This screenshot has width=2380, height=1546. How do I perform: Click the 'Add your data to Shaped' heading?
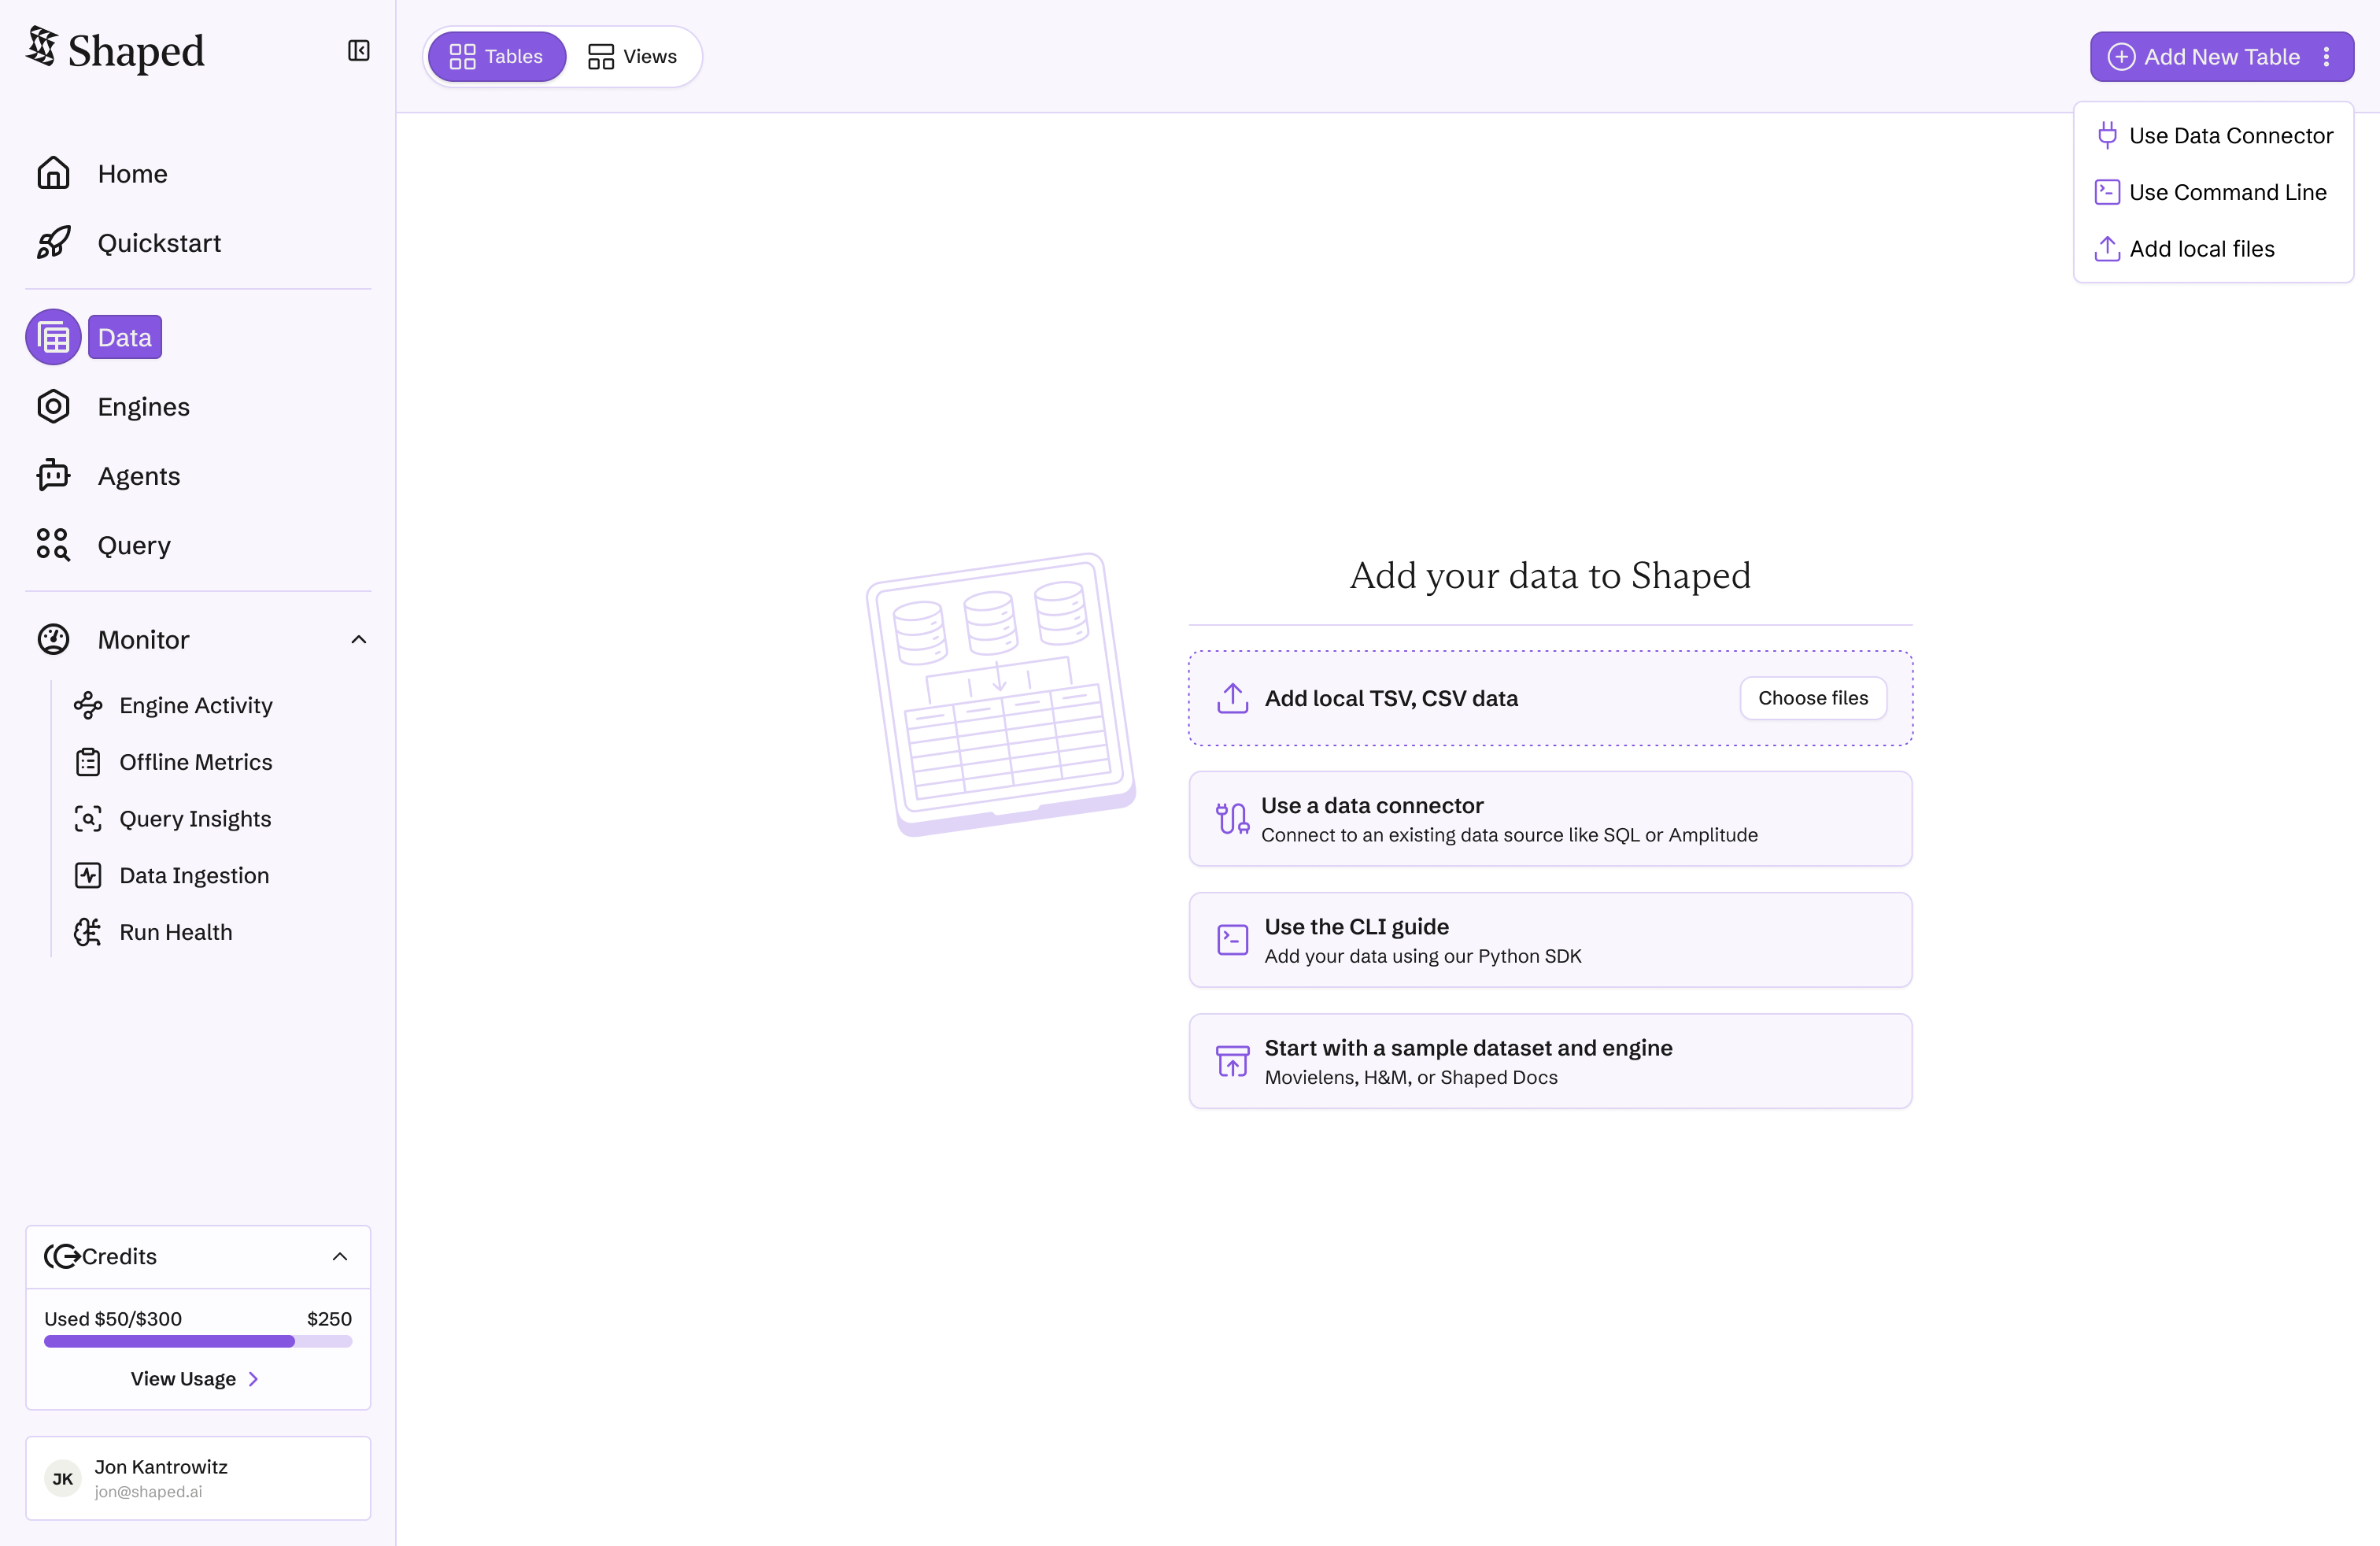pyautogui.click(x=1550, y=576)
